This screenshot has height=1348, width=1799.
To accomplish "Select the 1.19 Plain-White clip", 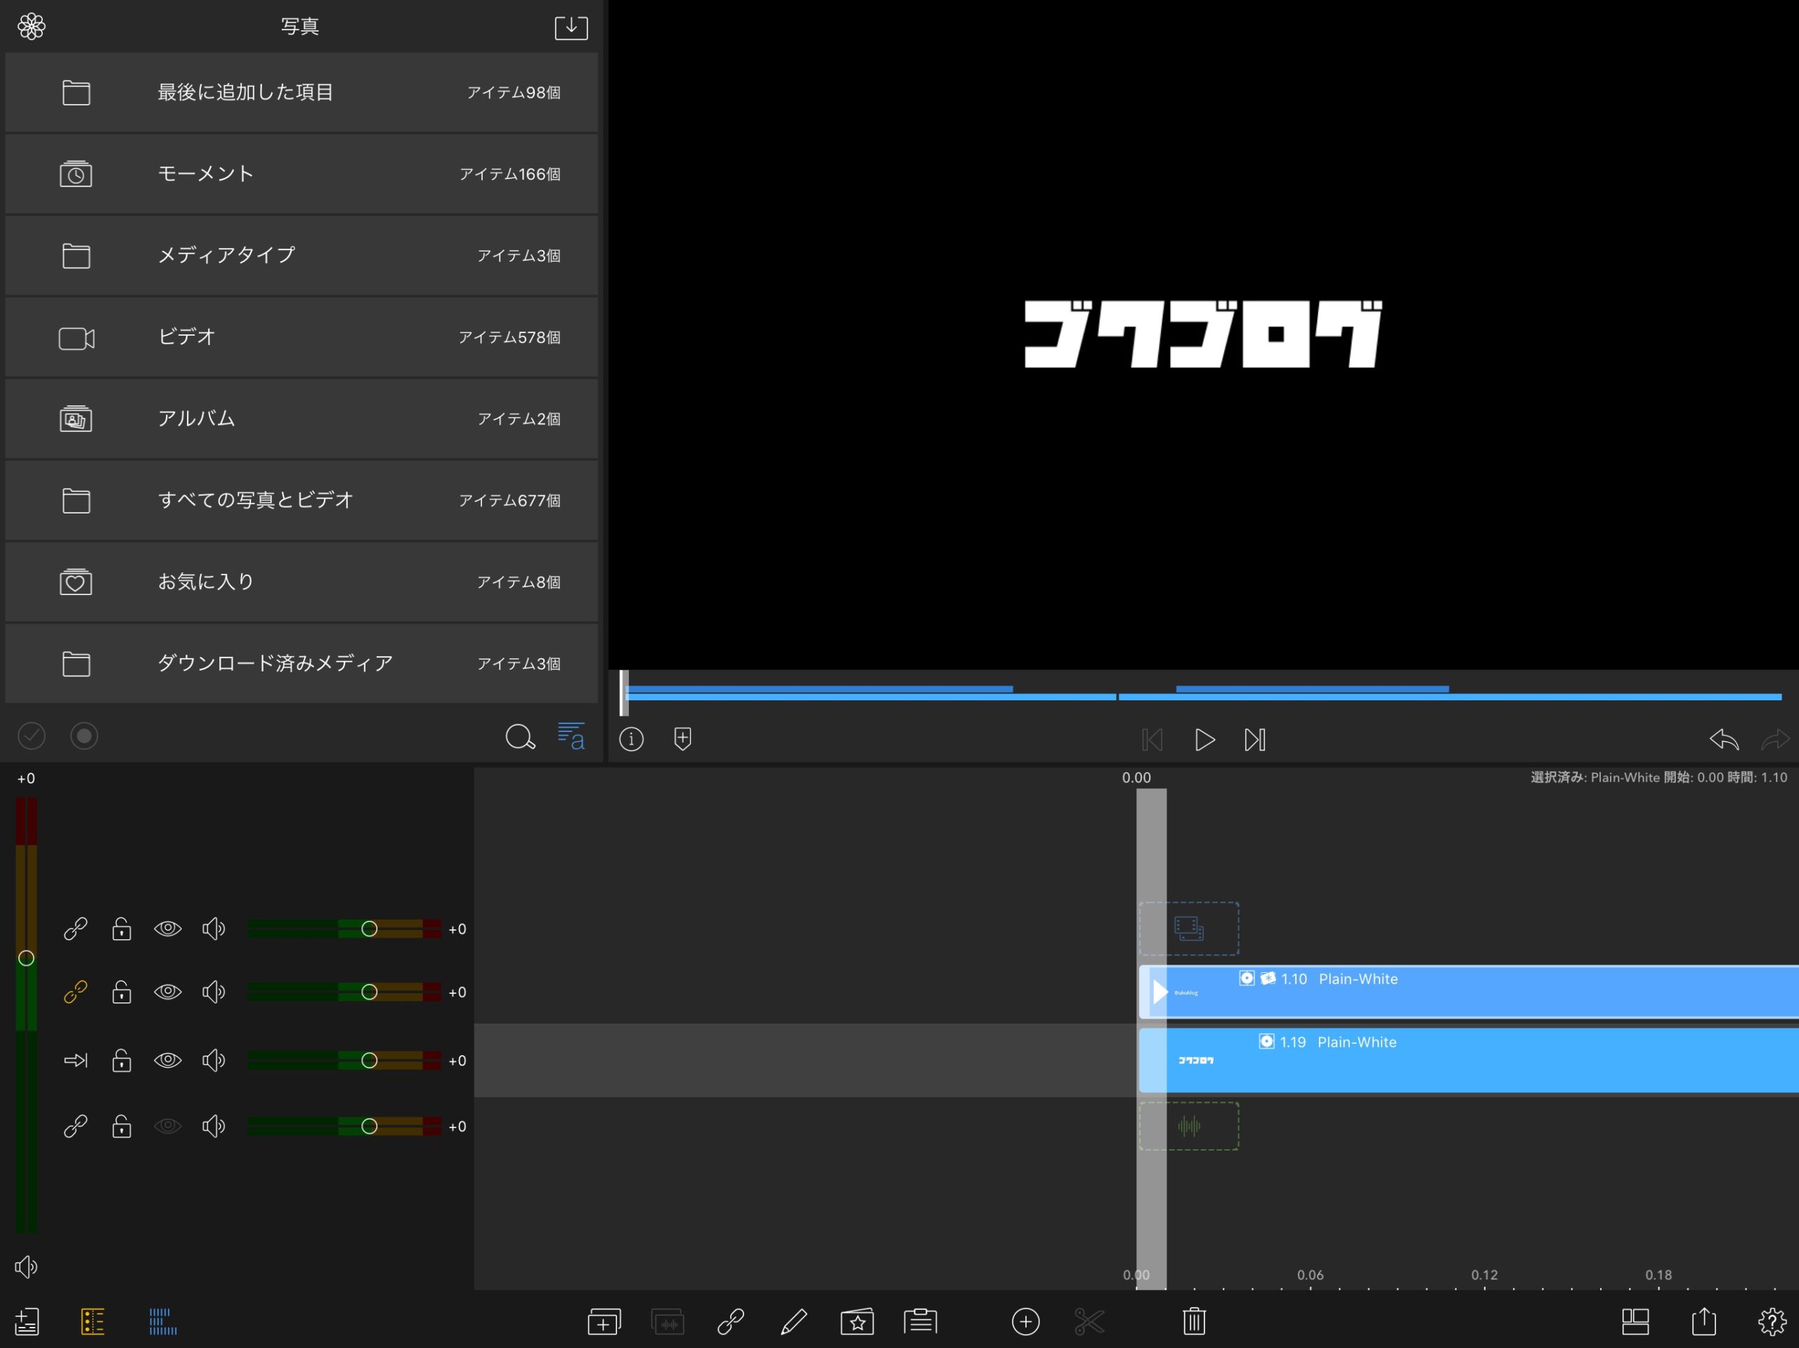I will [x=1469, y=1060].
